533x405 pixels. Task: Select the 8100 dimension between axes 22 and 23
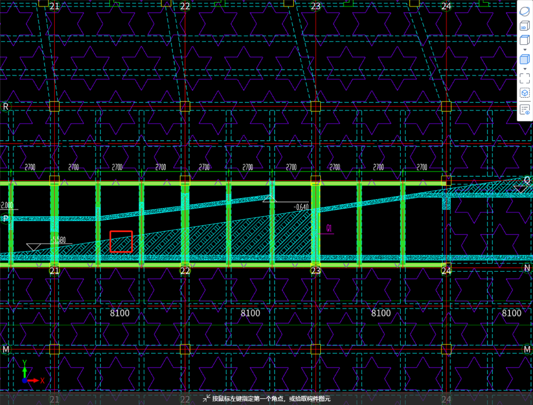tap(250, 313)
